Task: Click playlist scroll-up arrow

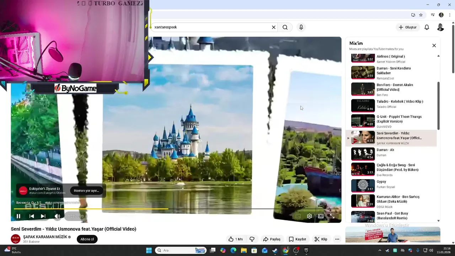Action: tap(438, 56)
